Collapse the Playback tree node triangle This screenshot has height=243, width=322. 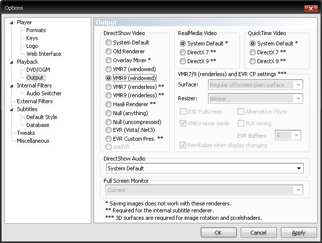pos(11,62)
